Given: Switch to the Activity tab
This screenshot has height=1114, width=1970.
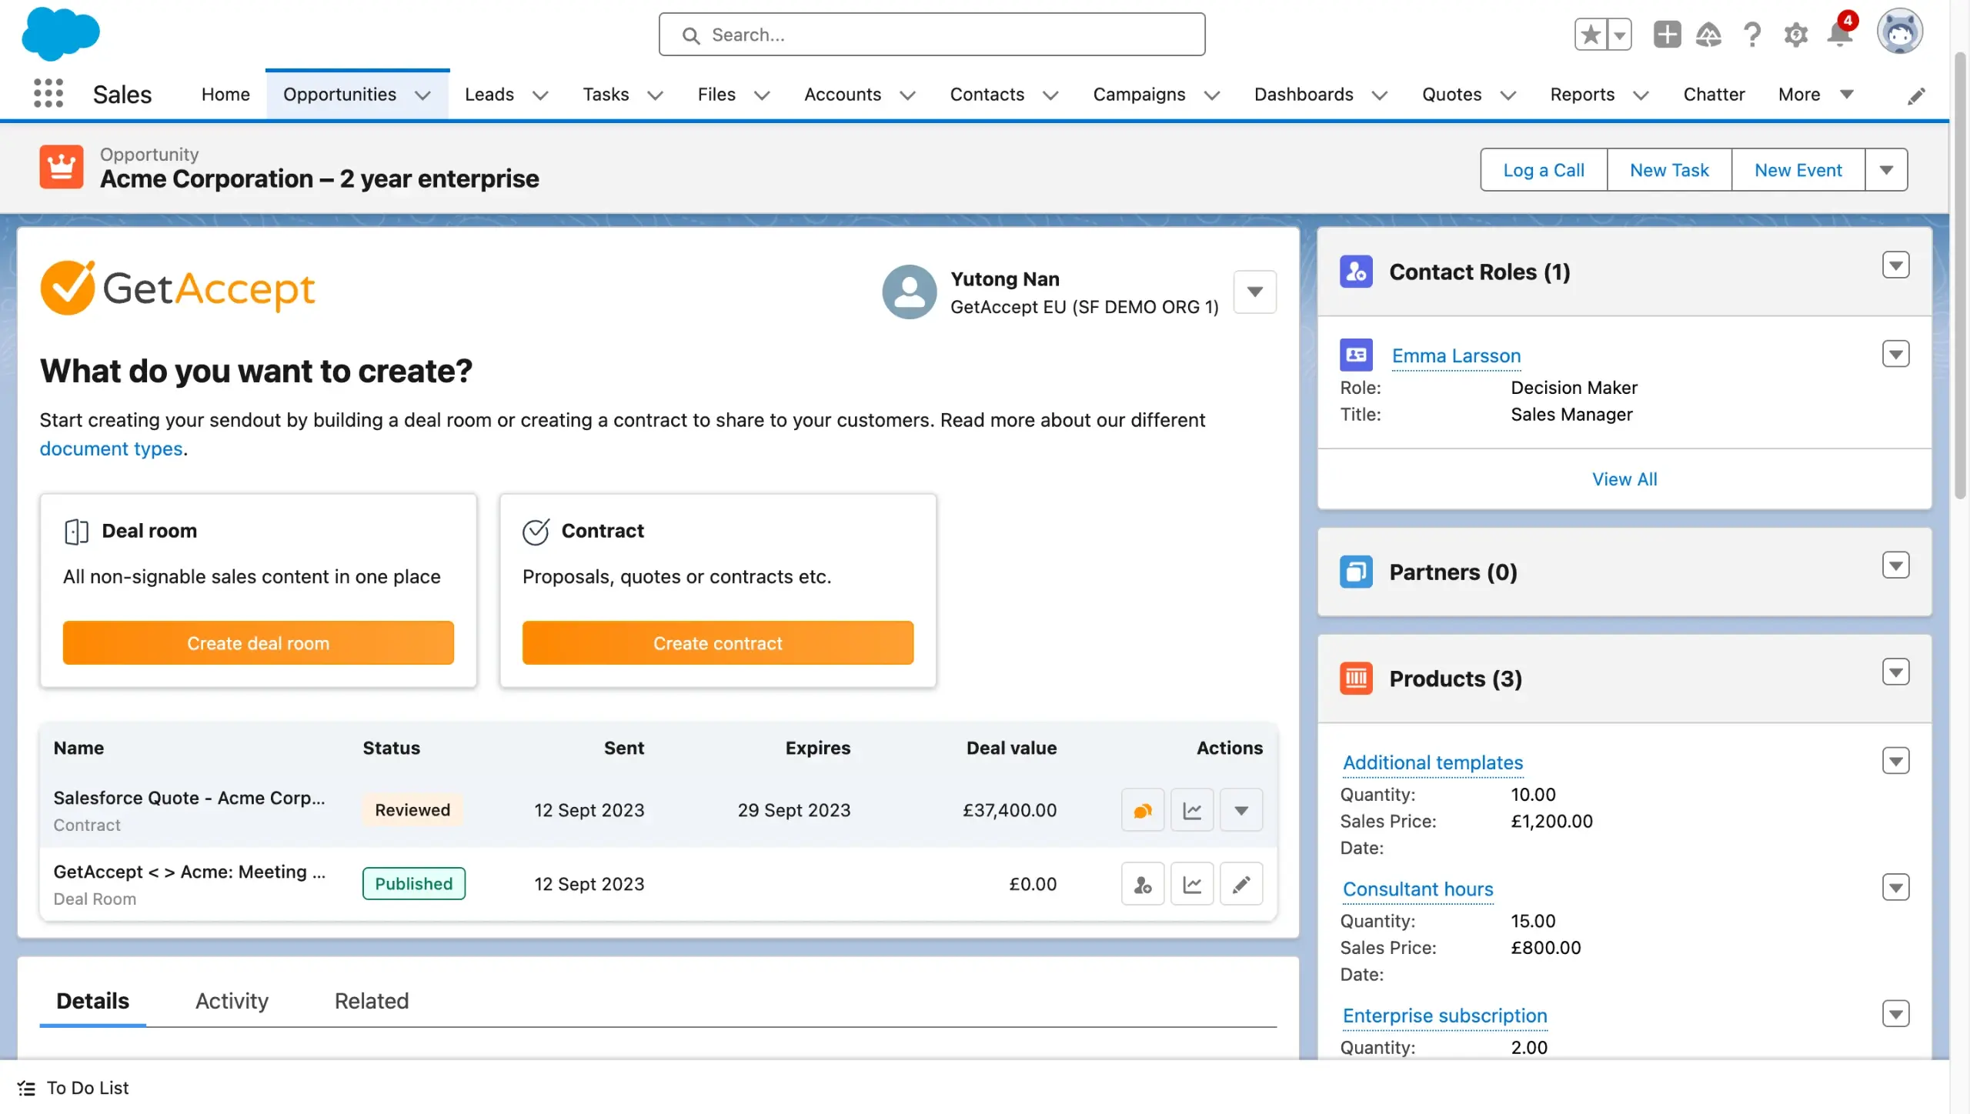Looking at the screenshot, I should (232, 1001).
